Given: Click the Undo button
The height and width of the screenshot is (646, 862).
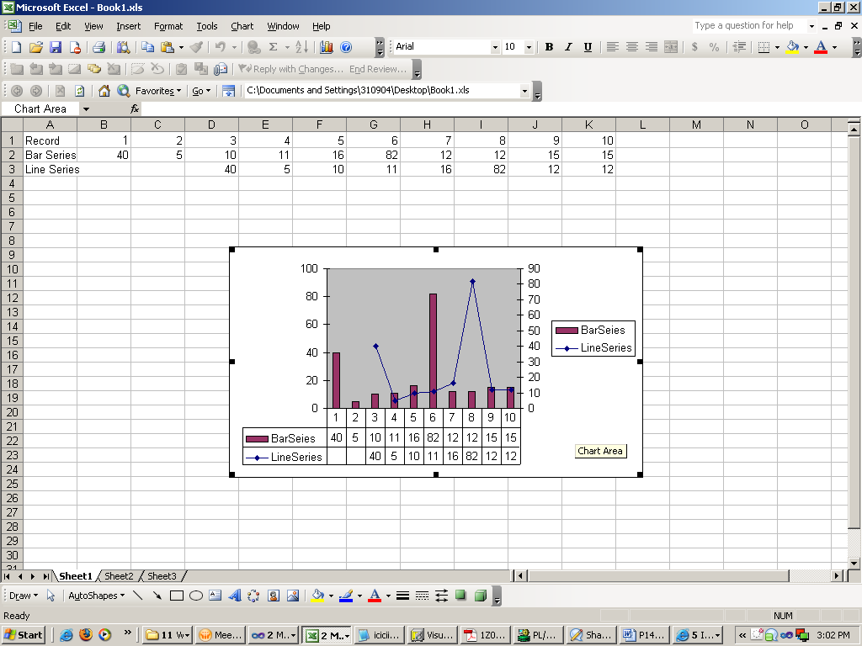Looking at the screenshot, I should point(221,47).
